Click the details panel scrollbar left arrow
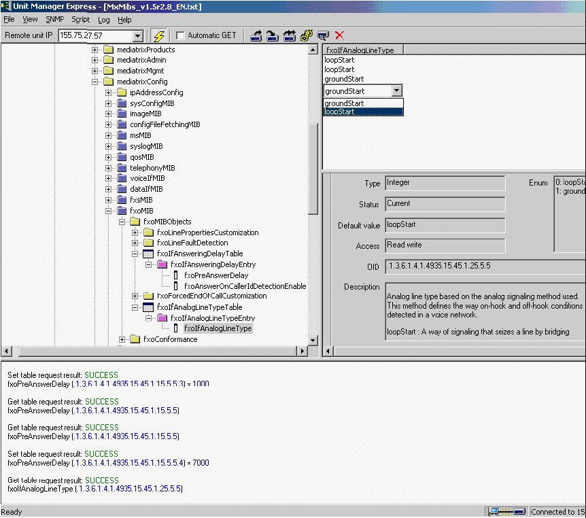Screen dimensions: 586x518 coord(328,351)
